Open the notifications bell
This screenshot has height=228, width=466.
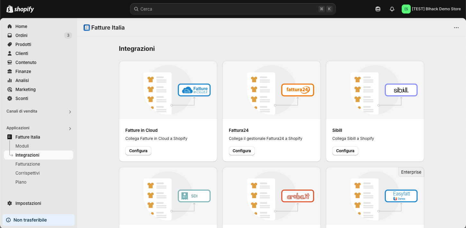pos(392,9)
